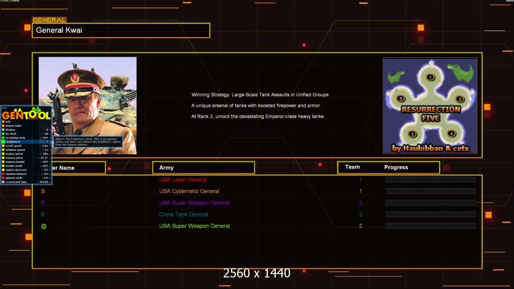Image resolution: width=514 pixels, height=289 pixels.
Task: Click the white square beside screenshot type
Action: [x=3, y=182]
